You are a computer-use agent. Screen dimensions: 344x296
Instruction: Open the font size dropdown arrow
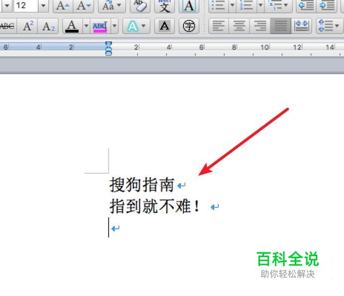pos(43,5)
